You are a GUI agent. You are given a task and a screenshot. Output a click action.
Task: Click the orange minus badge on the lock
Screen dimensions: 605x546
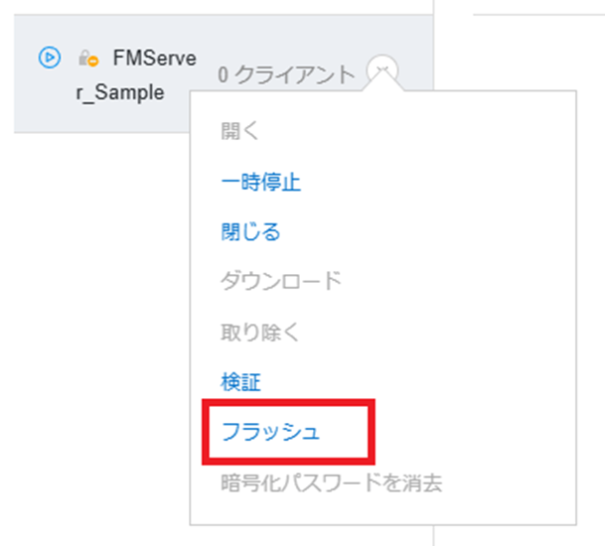93,61
